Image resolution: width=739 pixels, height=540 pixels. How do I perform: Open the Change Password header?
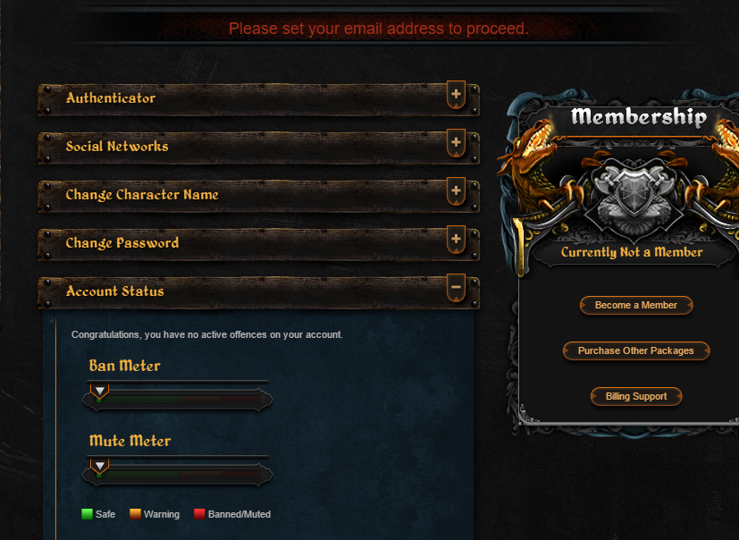click(259, 244)
